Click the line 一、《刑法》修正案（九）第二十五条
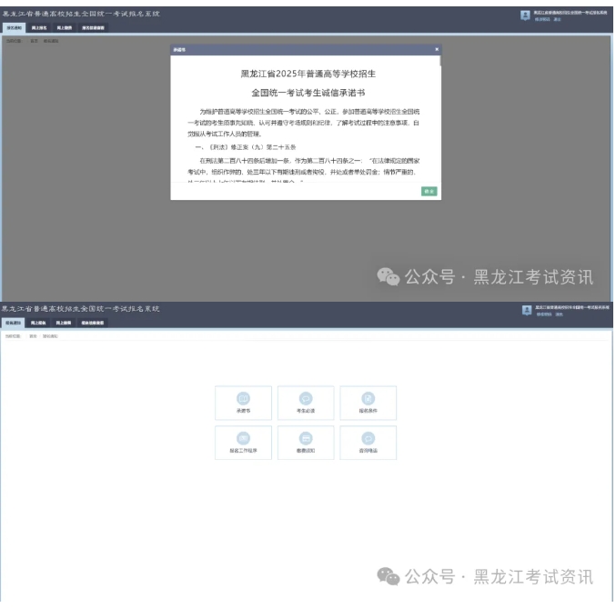The image size is (616, 608). 246,147
